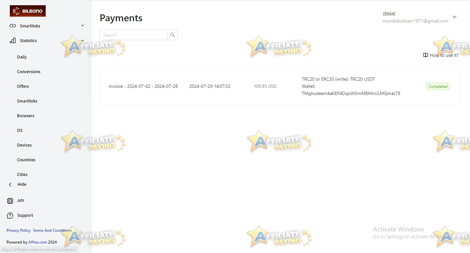Click the Hide sidebar label
This screenshot has height=253, width=470.
click(22, 184)
